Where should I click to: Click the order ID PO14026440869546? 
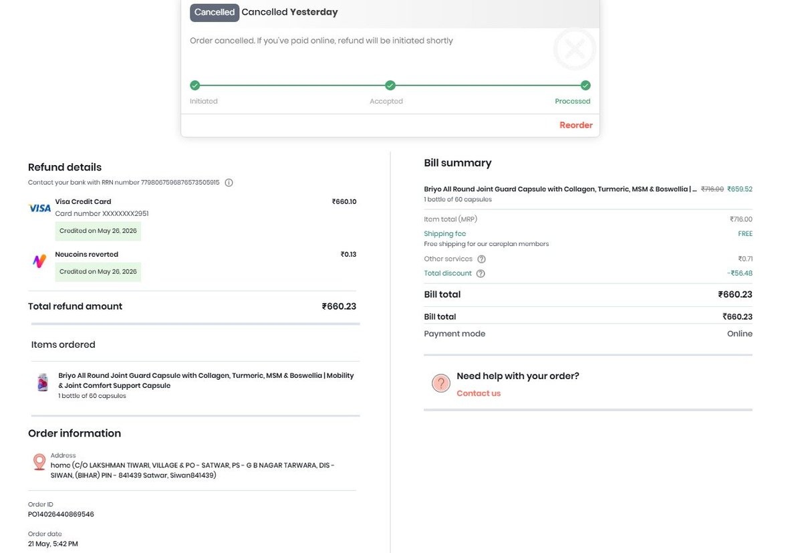click(61, 515)
